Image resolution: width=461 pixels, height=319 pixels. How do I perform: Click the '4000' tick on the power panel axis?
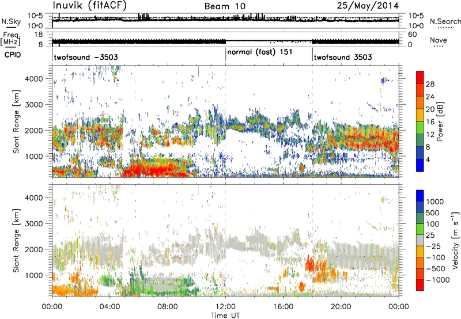pyautogui.click(x=33, y=79)
